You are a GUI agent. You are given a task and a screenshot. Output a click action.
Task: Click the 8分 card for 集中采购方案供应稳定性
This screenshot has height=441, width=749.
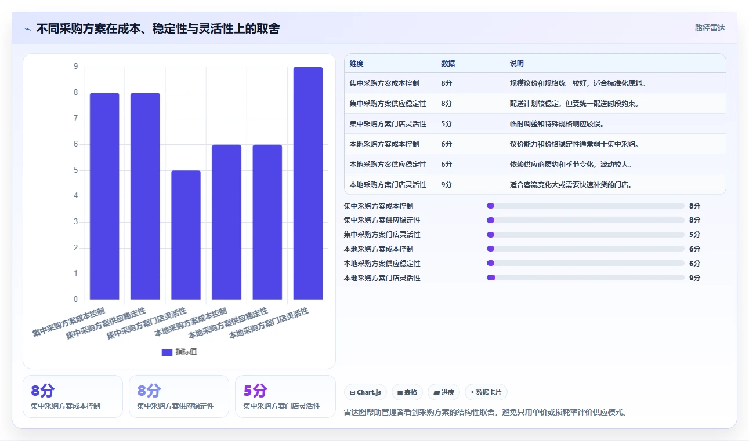coord(179,396)
